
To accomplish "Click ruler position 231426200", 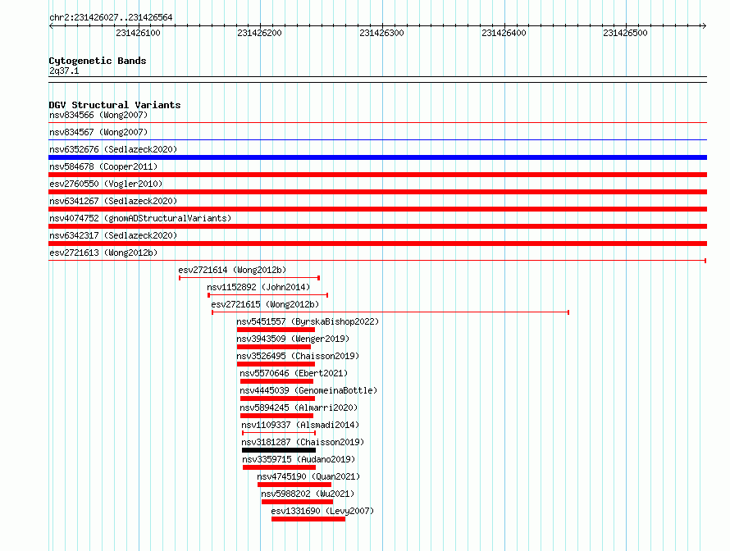I will click(259, 33).
